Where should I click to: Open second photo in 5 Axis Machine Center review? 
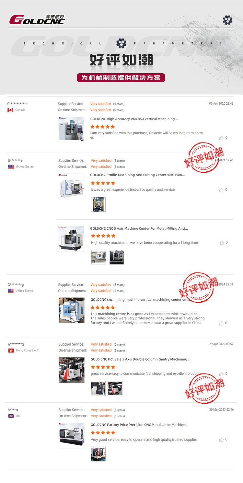point(117,257)
